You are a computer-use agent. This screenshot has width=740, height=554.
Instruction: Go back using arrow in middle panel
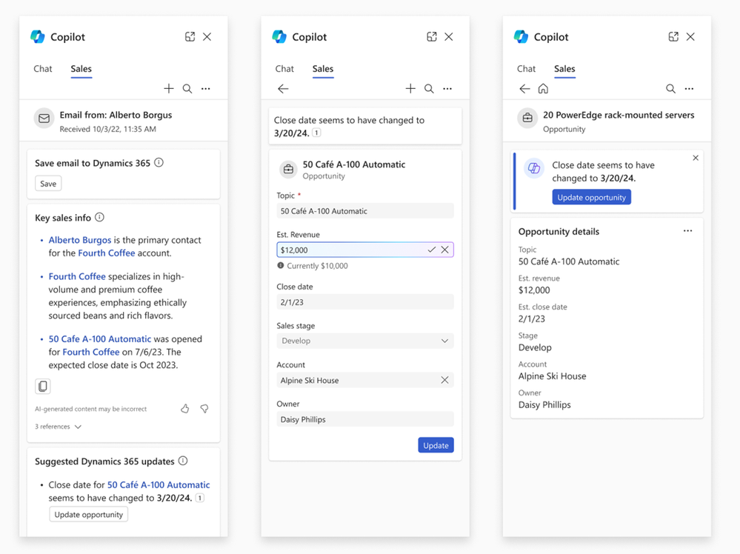coord(283,89)
